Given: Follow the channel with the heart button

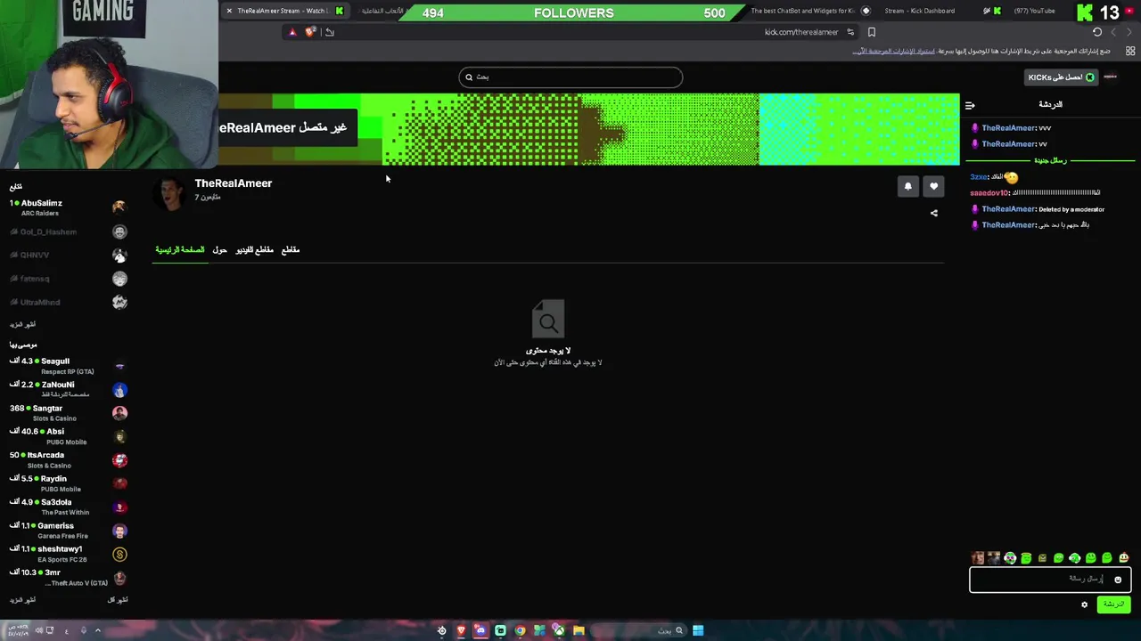Looking at the screenshot, I should (x=933, y=186).
